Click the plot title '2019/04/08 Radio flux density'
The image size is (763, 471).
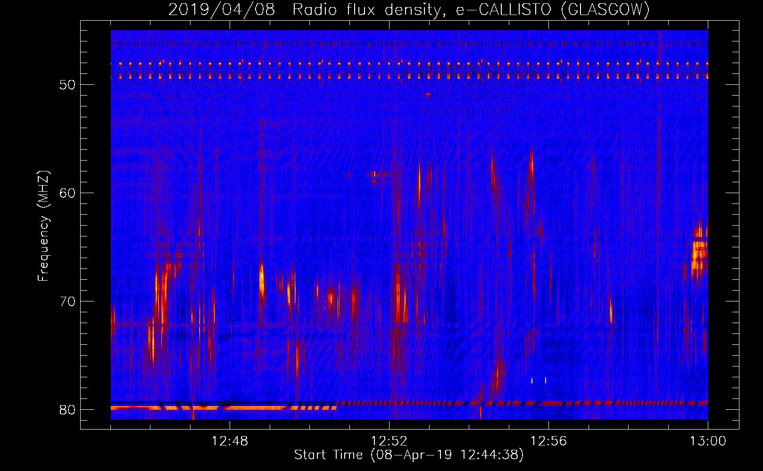(x=409, y=9)
